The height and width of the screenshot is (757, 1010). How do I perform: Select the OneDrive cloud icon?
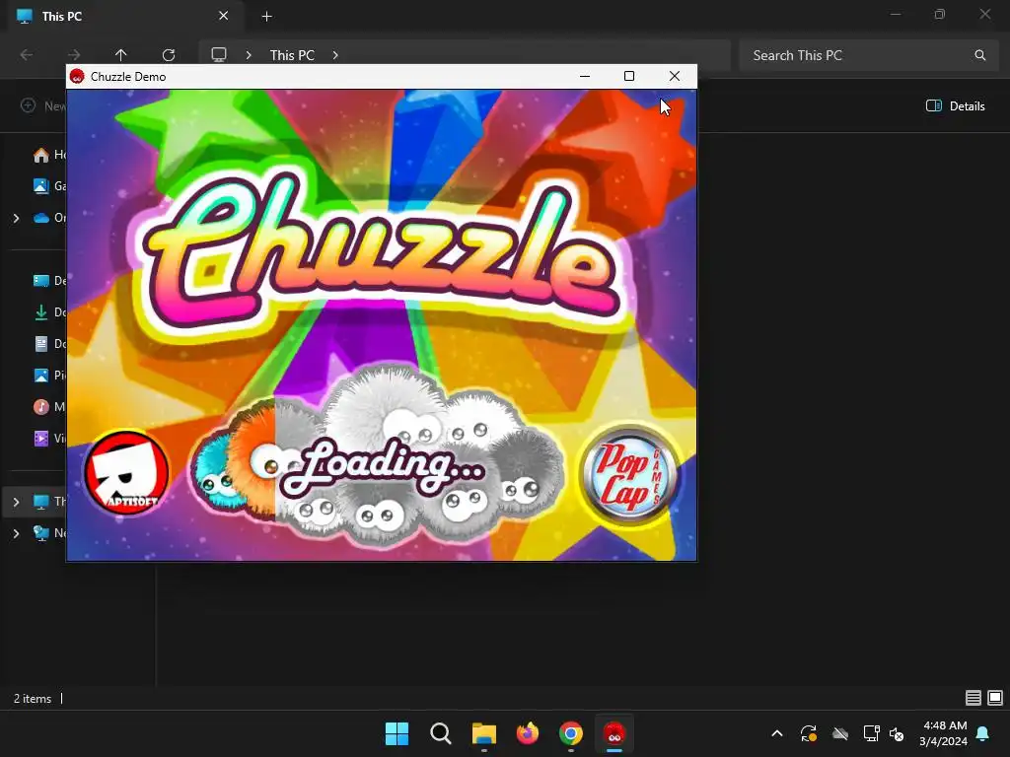tap(41, 218)
